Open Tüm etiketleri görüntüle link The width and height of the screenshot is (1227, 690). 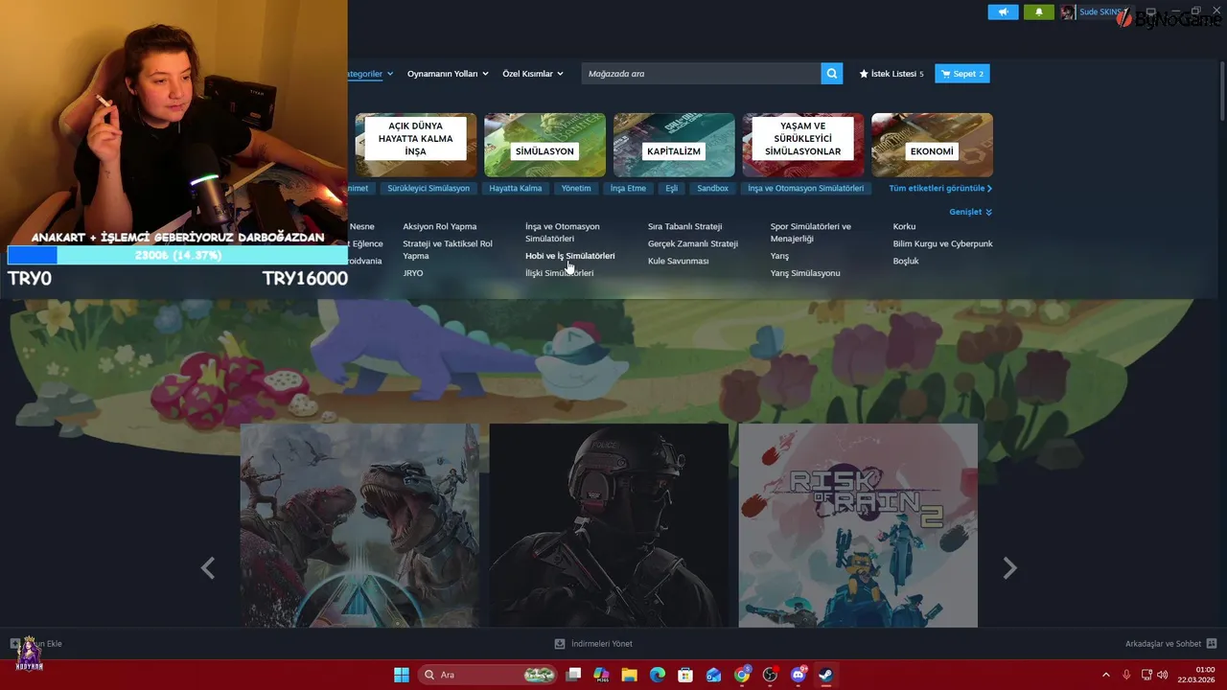coord(940,188)
